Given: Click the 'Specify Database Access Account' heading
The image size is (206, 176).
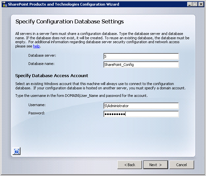Looking at the screenshot, I should (52, 76).
